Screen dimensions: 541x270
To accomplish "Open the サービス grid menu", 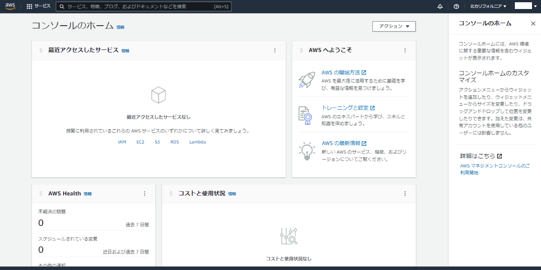I will tap(38, 6).
